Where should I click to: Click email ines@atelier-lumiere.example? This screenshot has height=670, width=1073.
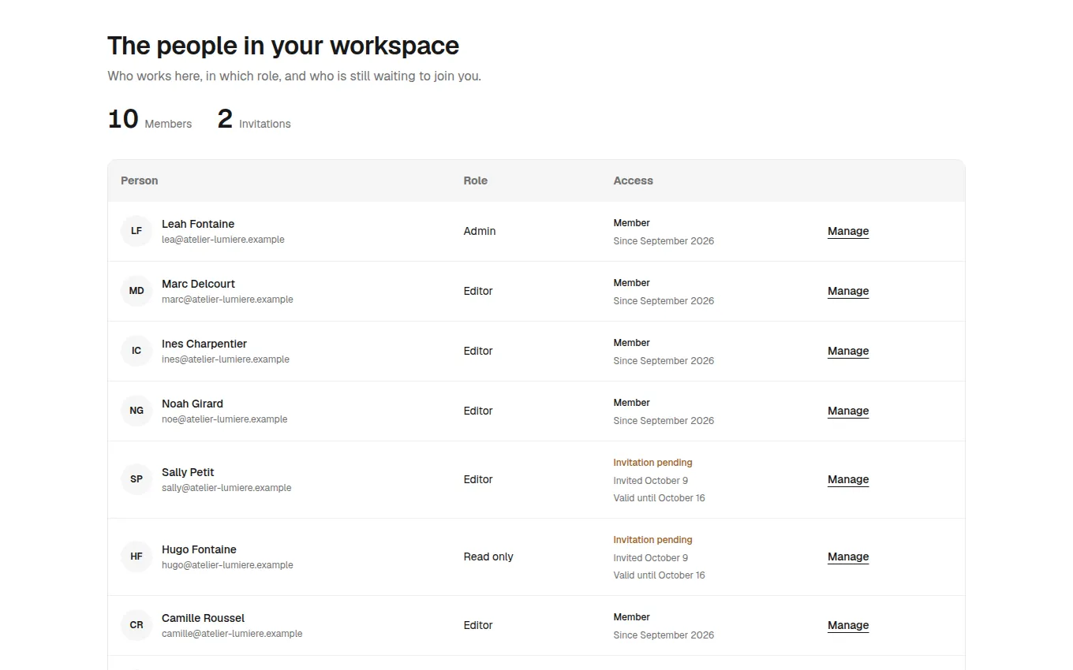pyautogui.click(x=226, y=359)
